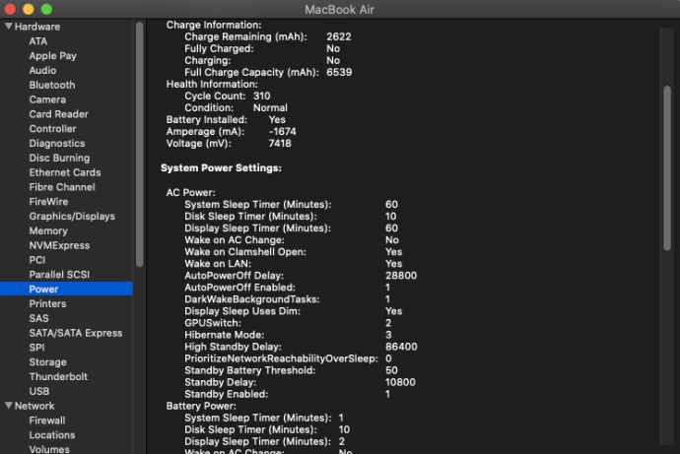
Task: Click the Battery Installed label
Action: point(206,119)
